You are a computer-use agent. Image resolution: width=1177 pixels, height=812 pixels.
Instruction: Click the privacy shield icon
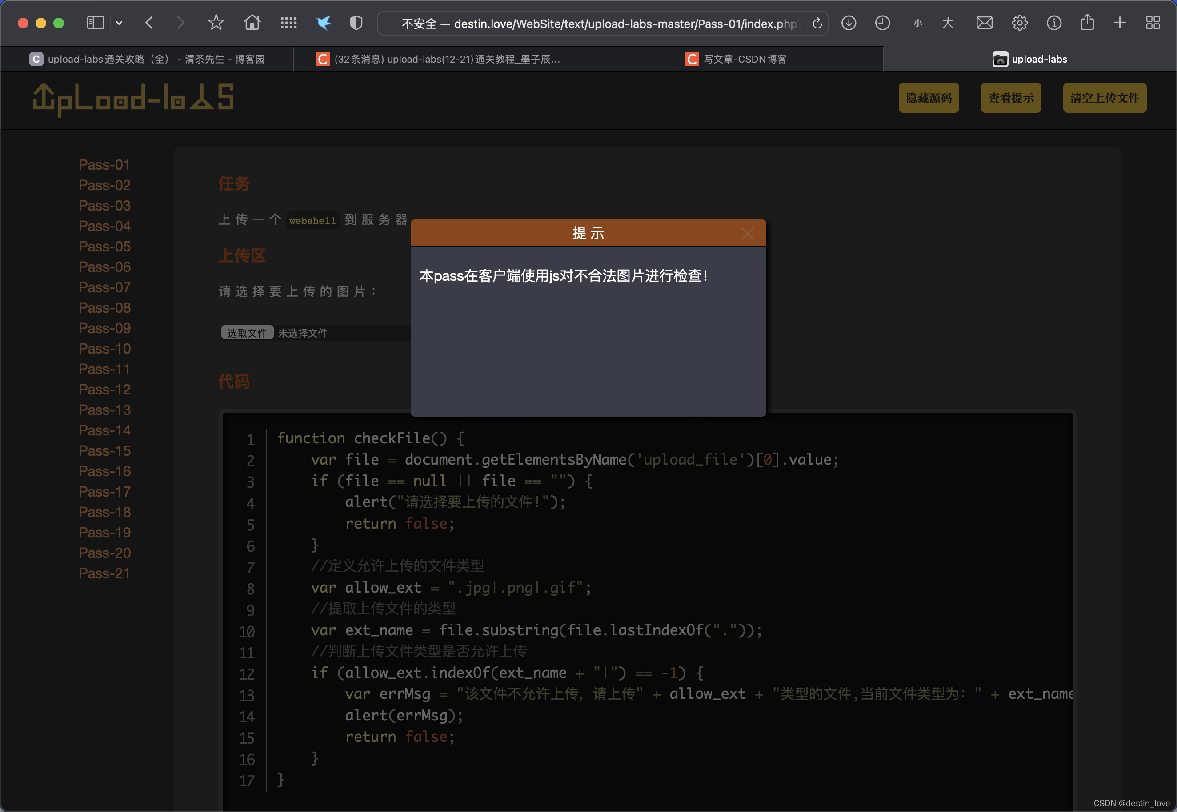(x=356, y=23)
